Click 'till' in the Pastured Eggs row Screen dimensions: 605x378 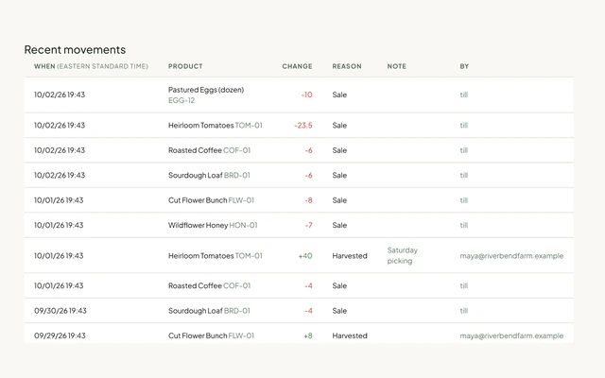pyautogui.click(x=464, y=94)
